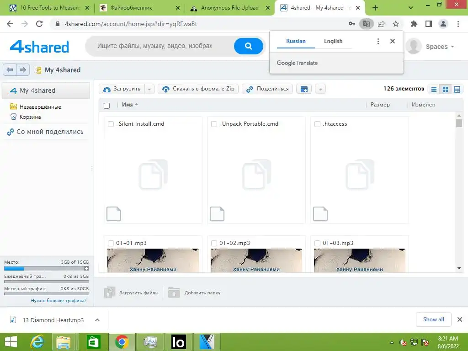Select the English tab in translate popup
Image resolution: width=468 pixels, height=351 pixels.
coord(333,41)
